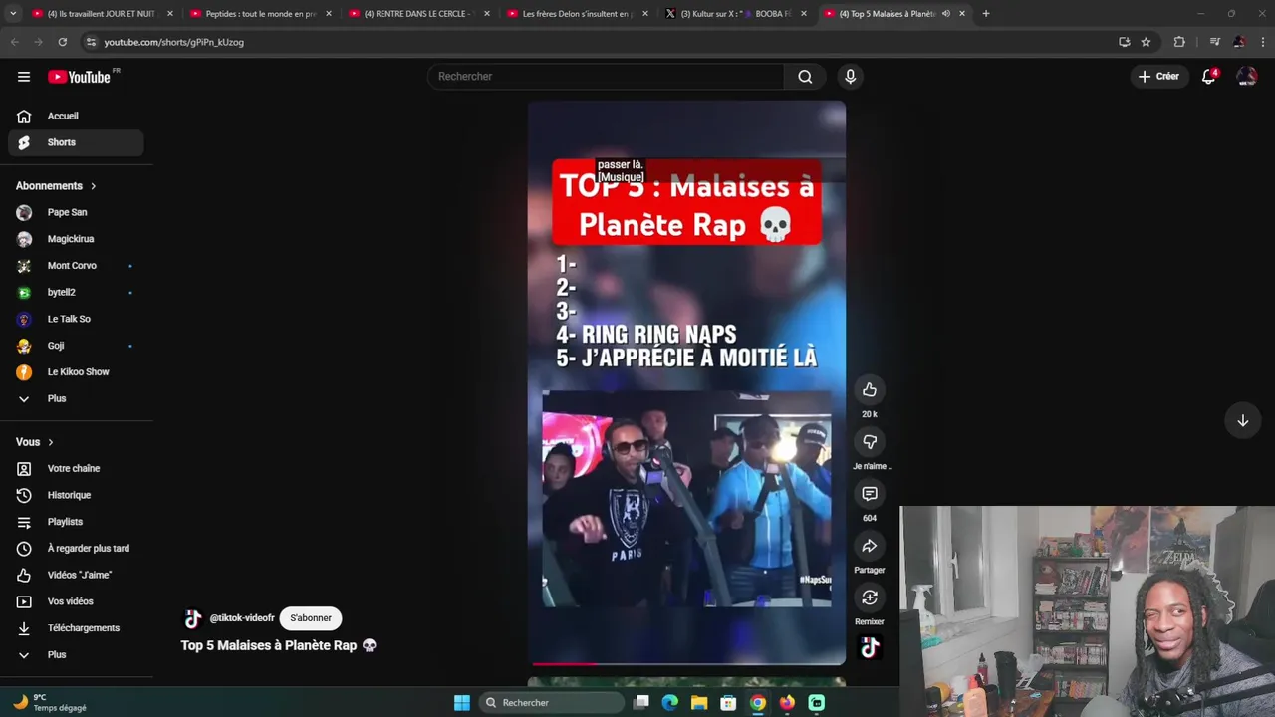Focus the YouTube Rechercher search box
The image size is (1275, 717).
click(x=606, y=77)
